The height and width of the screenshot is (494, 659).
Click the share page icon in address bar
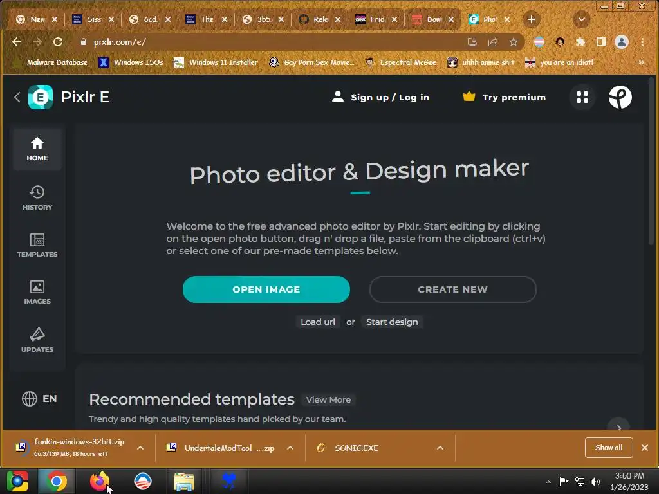(x=492, y=42)
